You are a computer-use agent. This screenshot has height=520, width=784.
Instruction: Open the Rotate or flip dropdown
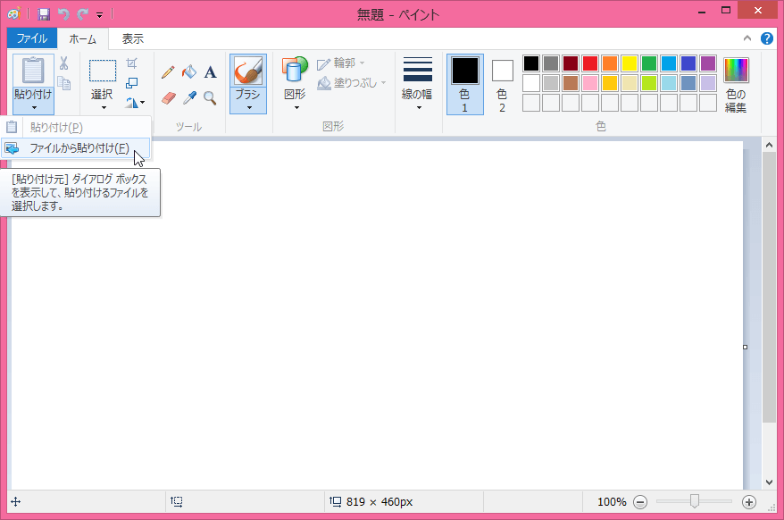(x=135, y=103)
